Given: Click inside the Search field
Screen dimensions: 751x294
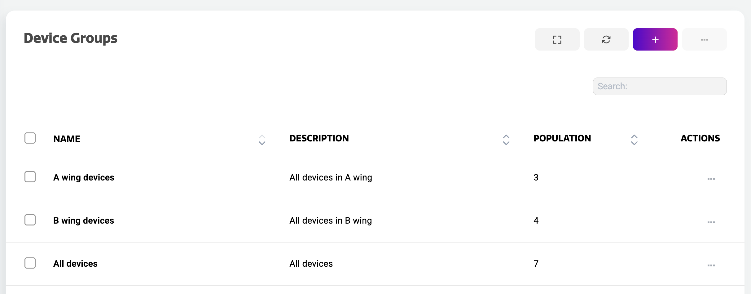Looking at the screenshot, I should [x=659, y=86].
